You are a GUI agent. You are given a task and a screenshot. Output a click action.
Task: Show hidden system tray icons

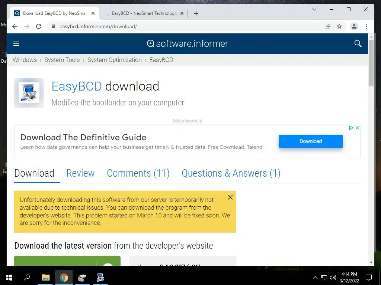coord(315,278)
